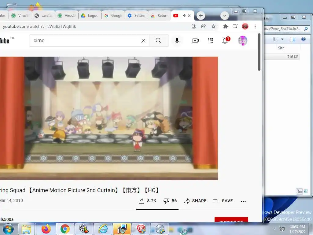The height and width of the screenshot is (235, 313).
Task: Toggle the preview pane in Explorer
Action: pos(293,39)
